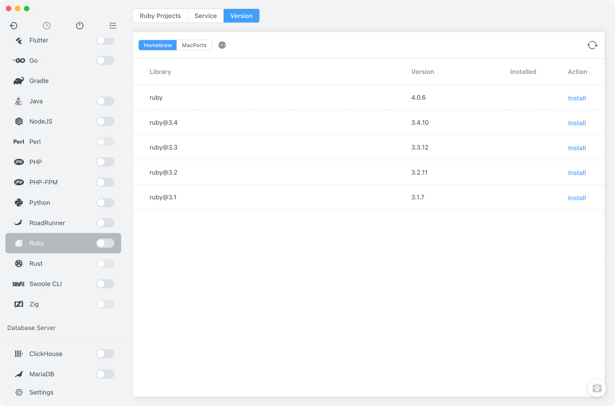Image resolution: width=615 pixels, height=406 pixels.
Task: Open the clock history icon
Action: click(47, 25)
